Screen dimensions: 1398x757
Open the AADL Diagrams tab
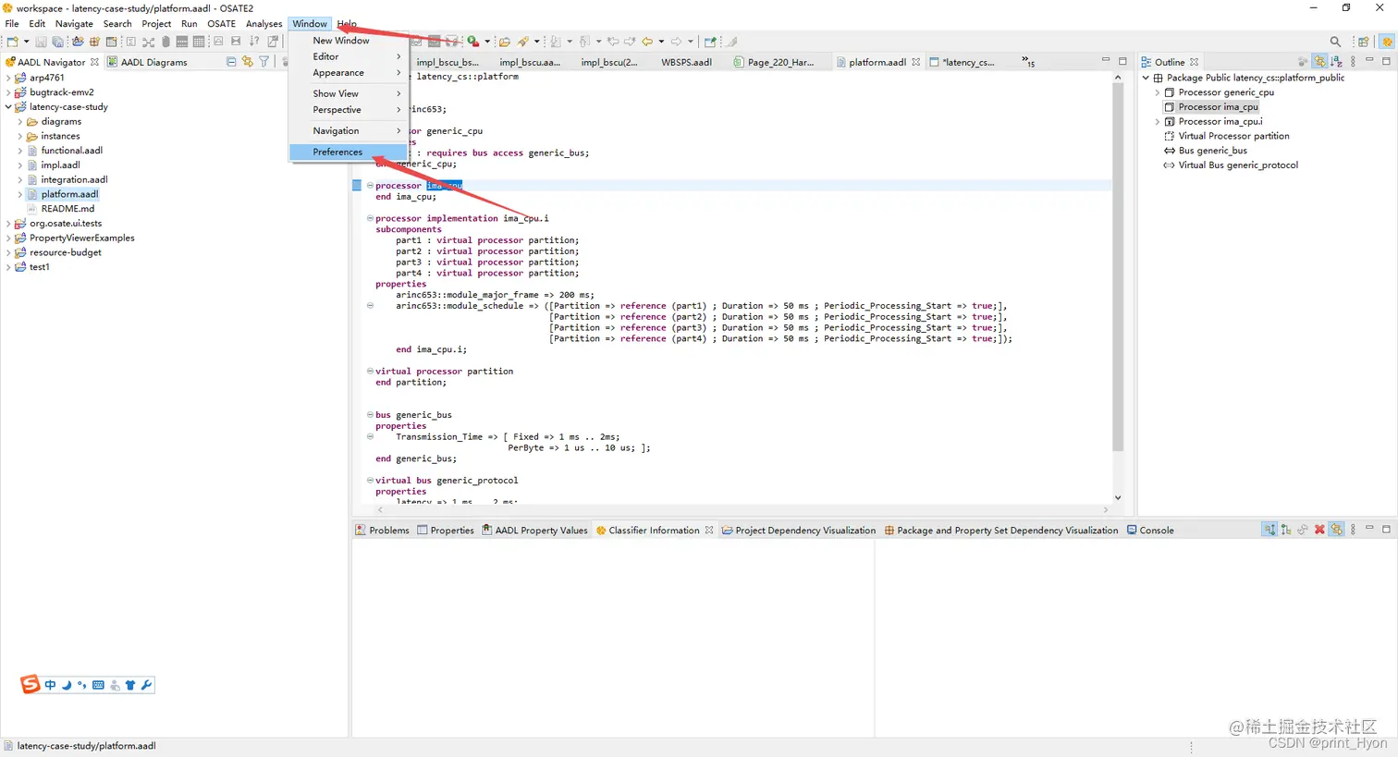point(147,62)
